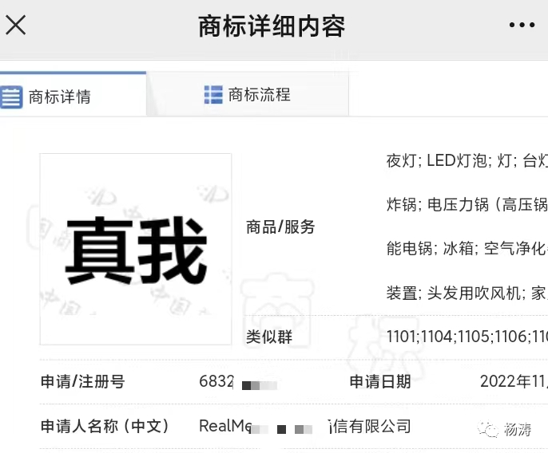
Task: Click the goods line starting 能电锅; 冰箱
Action: pyautogui.click(x=467, y=249)
